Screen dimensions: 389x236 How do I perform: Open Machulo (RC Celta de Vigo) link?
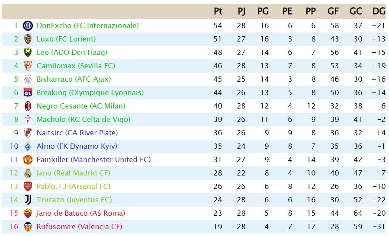tap(84, 119)
